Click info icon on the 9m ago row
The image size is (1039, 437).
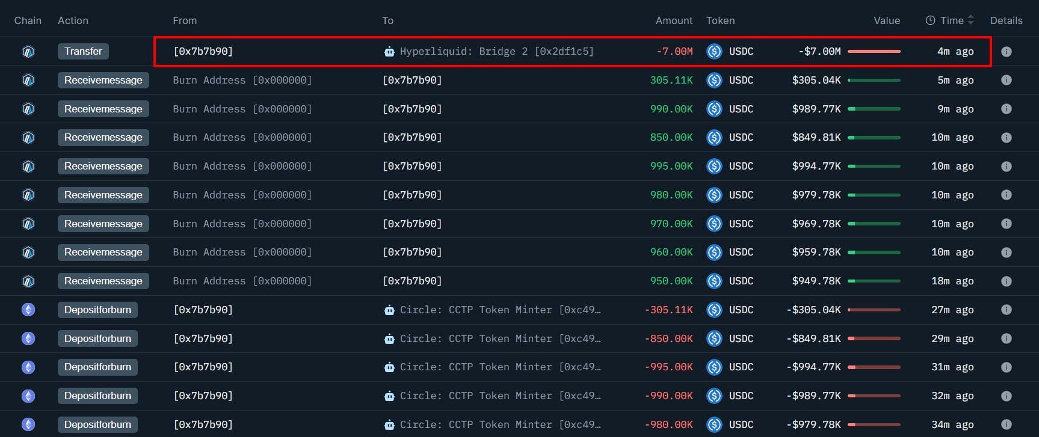click(1006, 109)
